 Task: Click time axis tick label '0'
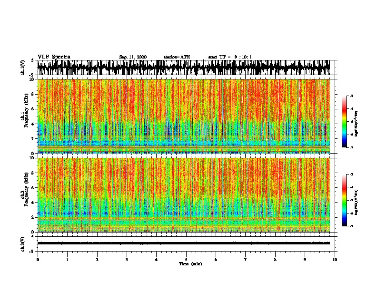click(38, 260)
